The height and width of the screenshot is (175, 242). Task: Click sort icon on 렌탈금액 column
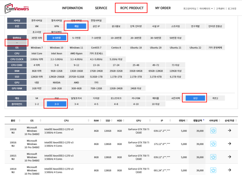204,120
